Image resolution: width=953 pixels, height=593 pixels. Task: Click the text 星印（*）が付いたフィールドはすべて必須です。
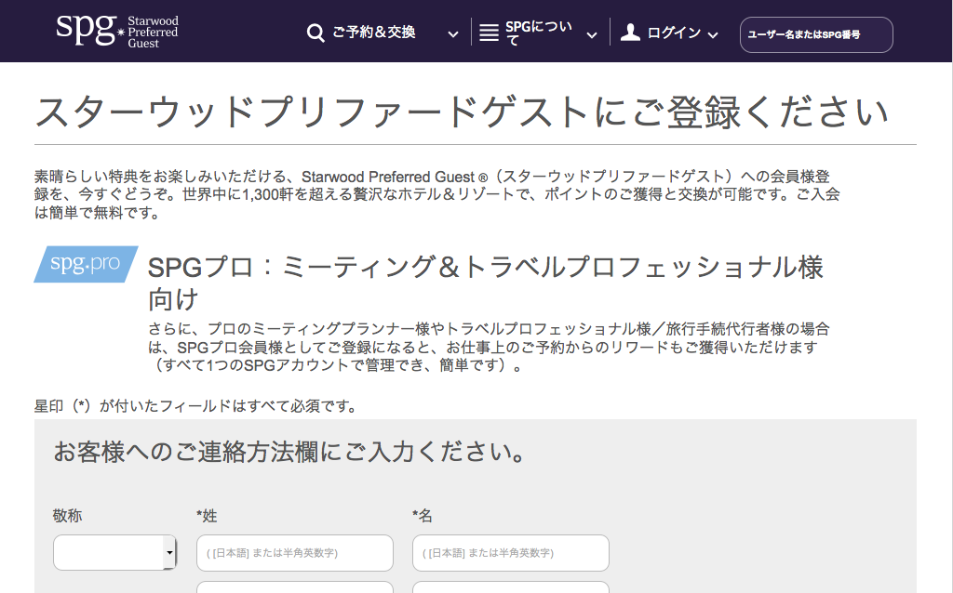[x=195, y=406]
